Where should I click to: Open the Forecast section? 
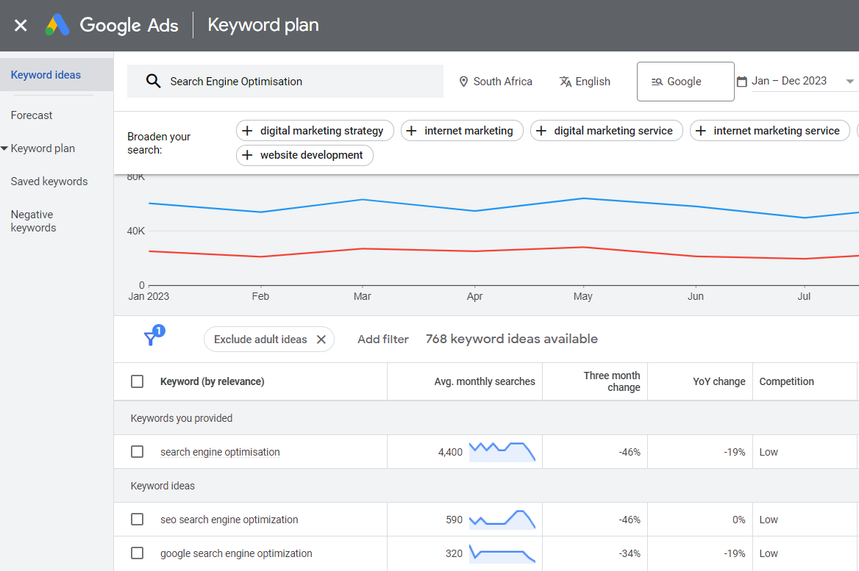[x=32, y=115]
